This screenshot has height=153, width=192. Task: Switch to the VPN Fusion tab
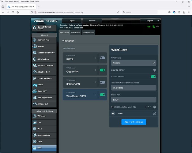[76, 32]
